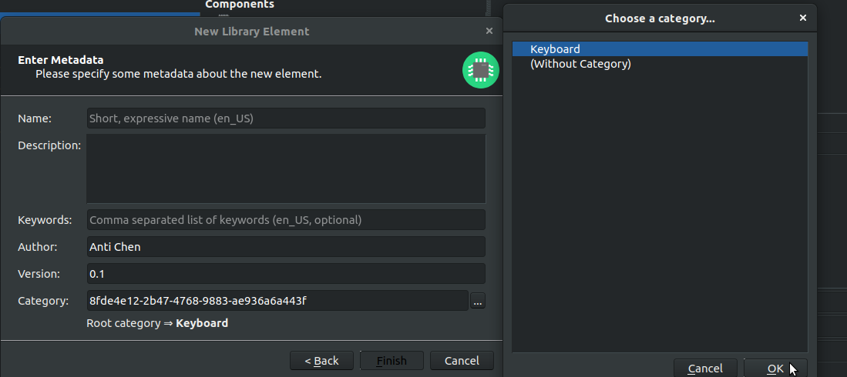Click the Version field showing 0.1
Image resolution: width=847 pixels, height=377 pixels.
[x=286, y=274]
